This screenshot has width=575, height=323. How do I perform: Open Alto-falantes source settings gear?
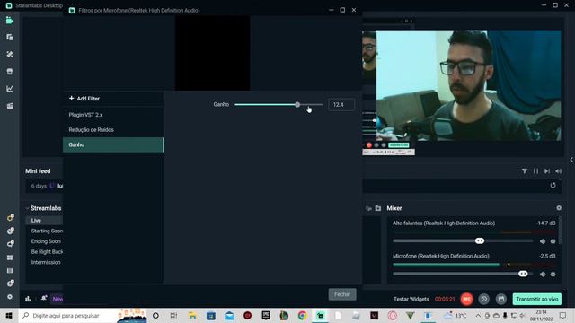click(x=553, y=241)
